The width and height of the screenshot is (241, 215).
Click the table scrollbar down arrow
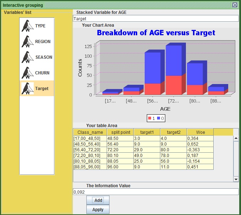point(236,179)
